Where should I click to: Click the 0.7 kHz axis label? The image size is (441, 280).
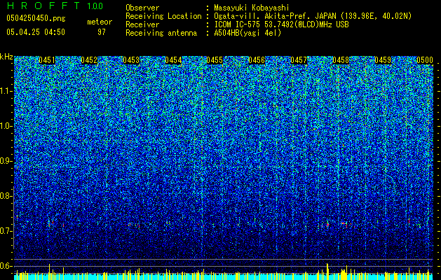pyautogui.click(x=6, y=231)
